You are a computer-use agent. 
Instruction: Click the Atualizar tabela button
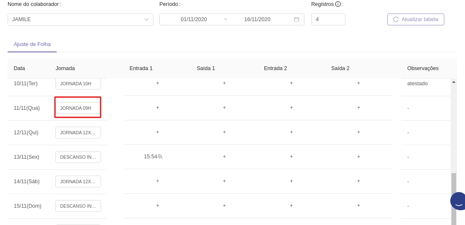[x=416, y=19]
